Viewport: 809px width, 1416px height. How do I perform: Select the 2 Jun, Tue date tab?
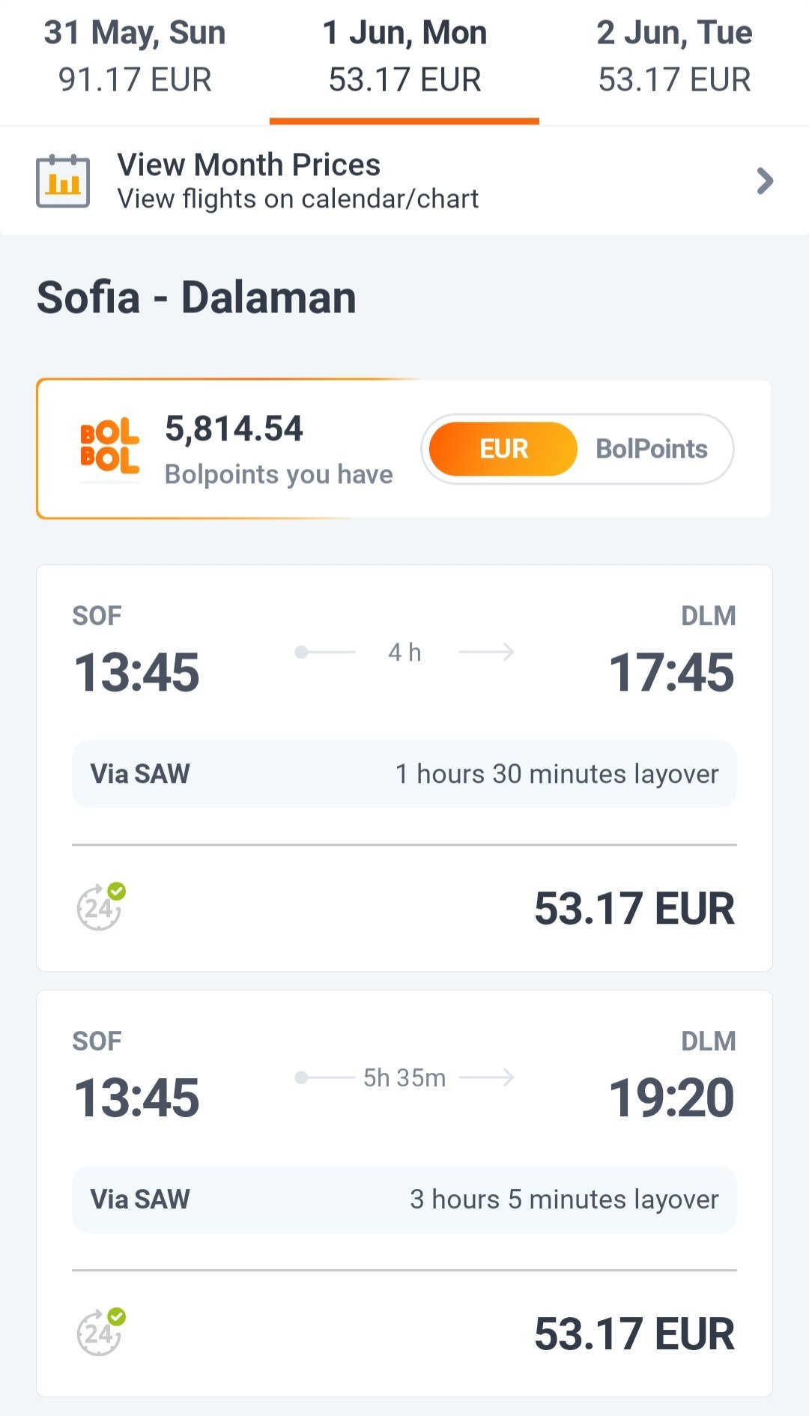[674, 56]
